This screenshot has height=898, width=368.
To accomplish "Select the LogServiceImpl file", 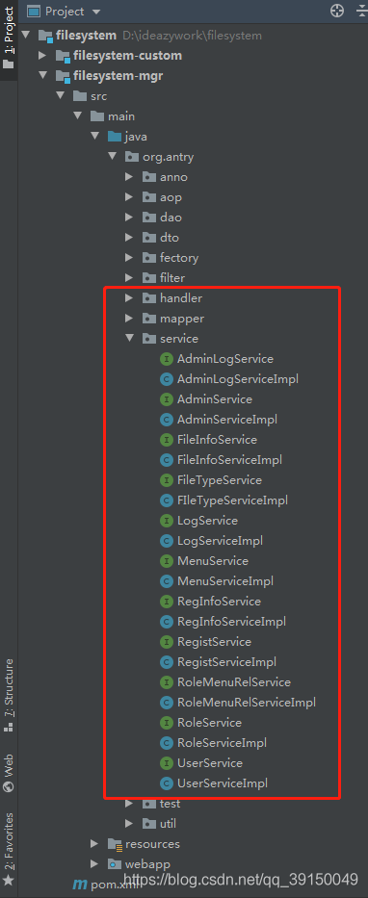I will pyautogui.click(x=220, y=541).
